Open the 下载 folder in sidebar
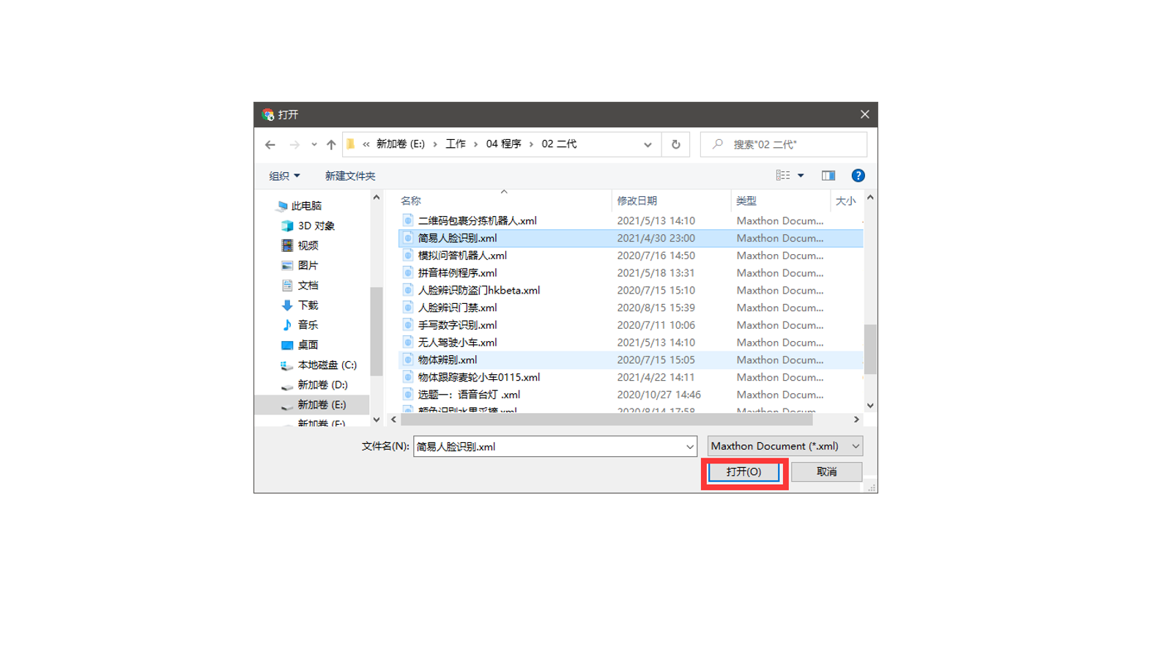Viewport: 1172px width, 659px height. point(308,305)
